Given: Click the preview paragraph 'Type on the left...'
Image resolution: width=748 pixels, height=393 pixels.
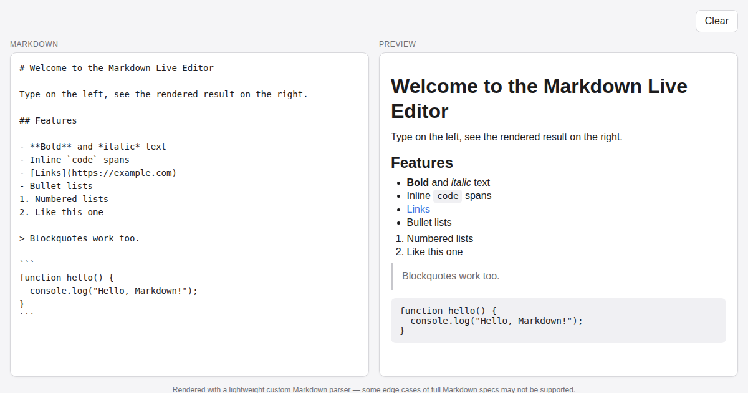Looking at the screenshot, I should (507, 137).
